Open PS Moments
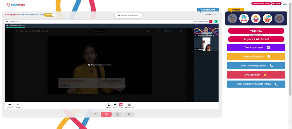This screenshot has width=292, height=129. [x=277, y=3]
